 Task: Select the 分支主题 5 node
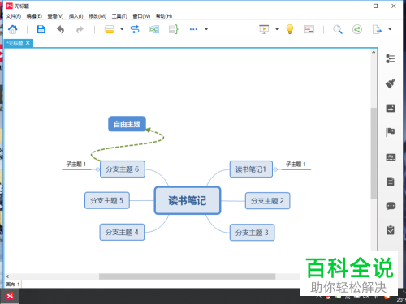coord(107,200)
